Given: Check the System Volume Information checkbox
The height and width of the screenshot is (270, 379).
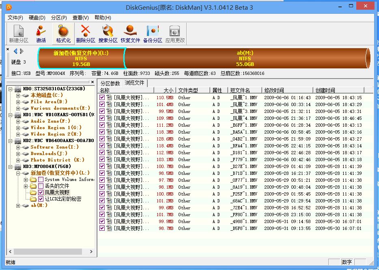Looking at the screenshot, I should [x=41, y=180].
